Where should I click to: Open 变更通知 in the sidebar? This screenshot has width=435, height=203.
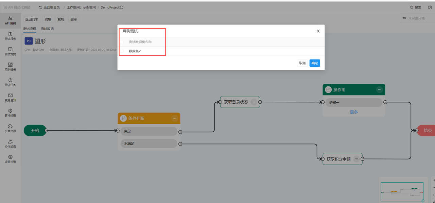pos(10,98)
